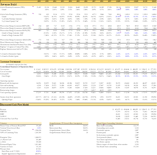Viewport: 157px width, 155px height.
Task: Select the Net revenues row label
Action: tap(6, 69)
